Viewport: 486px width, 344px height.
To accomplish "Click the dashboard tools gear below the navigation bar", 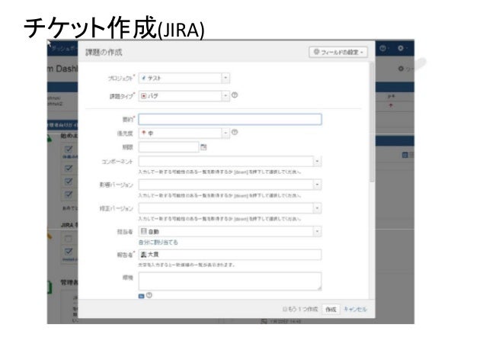I will click(401, 69).
